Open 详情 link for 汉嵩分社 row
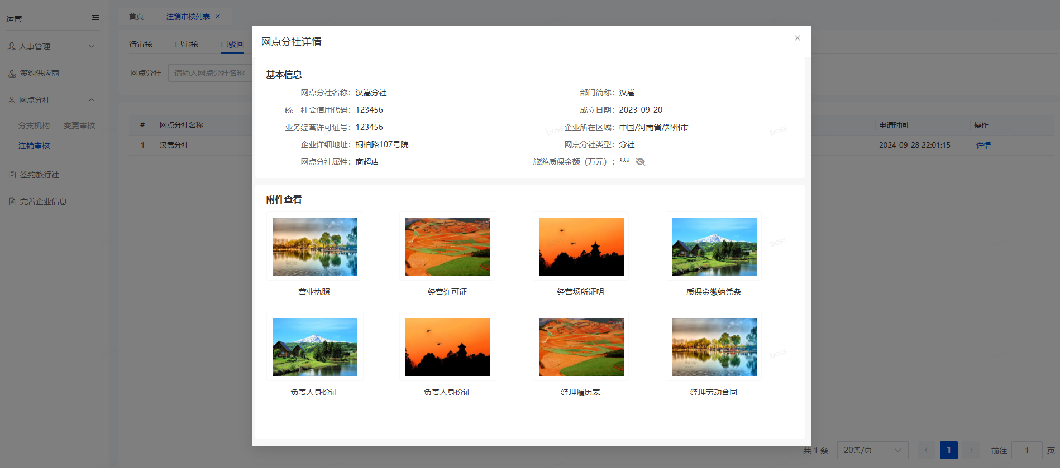The image size is (1060, 468). click(x=983, y=146)
